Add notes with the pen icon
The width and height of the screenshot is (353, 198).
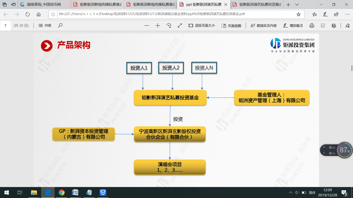click(325, 14)
